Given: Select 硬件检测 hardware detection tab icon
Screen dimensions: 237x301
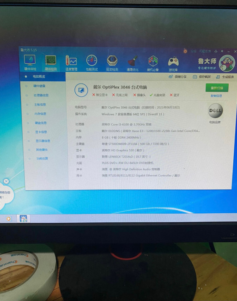Looking at the screenshot, I should pyautogui.click(x=50, y=63).
